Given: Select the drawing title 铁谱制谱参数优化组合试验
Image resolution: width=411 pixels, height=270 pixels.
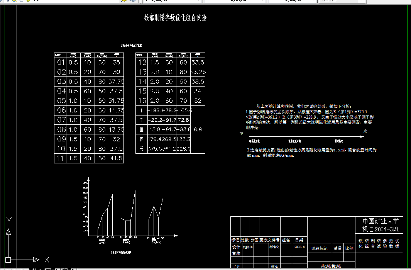Looking at the screenshot, I should click(175, 18).
